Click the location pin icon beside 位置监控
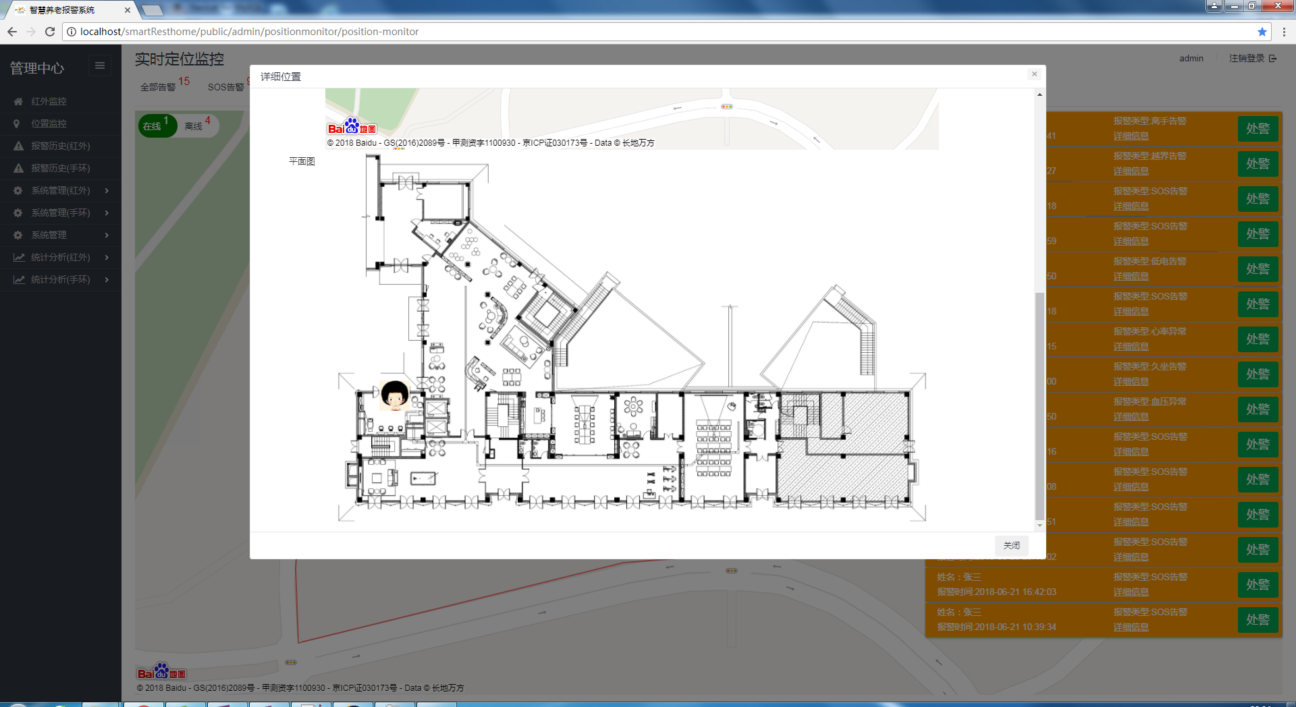 point(17,123)
